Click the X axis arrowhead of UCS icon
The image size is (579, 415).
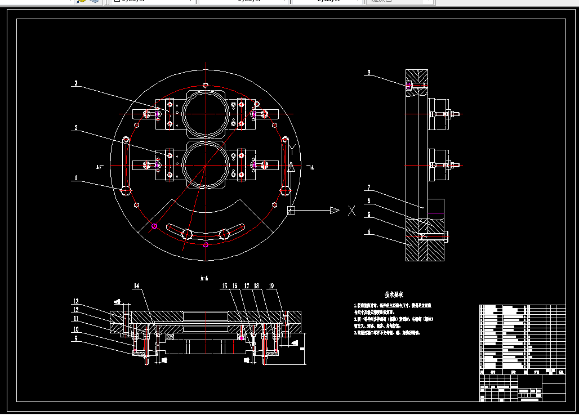point(335,210)
